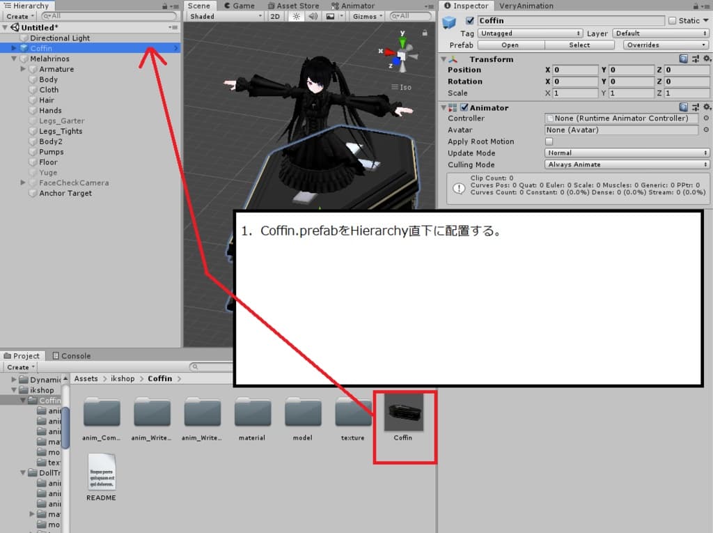
Task: Open the prefab Overrides dropdown
Action: pyautogui.click(x=666, y=45)
